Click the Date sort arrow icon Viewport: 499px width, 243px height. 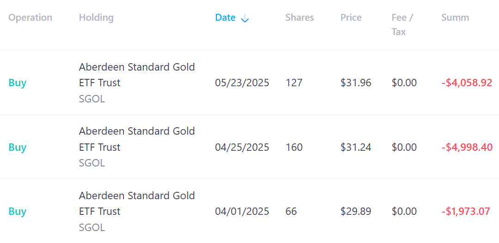click(245, 19)
